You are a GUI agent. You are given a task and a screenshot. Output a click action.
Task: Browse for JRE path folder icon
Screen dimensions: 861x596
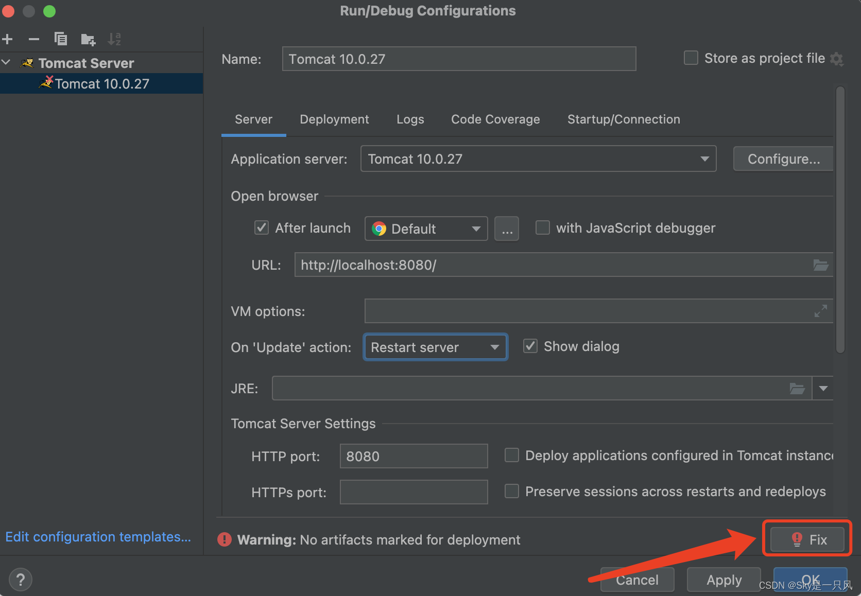(797, 389)
